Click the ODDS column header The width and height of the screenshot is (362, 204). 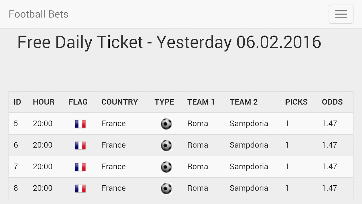coord(332,102)
